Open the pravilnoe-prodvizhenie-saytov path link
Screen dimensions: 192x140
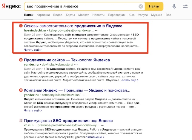point(67,125)
